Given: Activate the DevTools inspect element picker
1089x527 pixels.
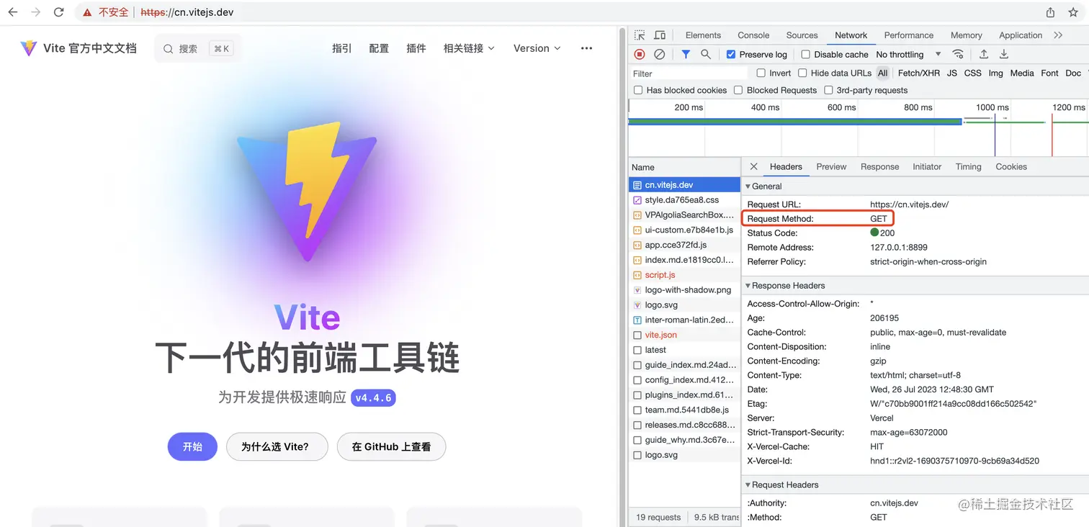Looking at the screenshot, I should point(640,35).
